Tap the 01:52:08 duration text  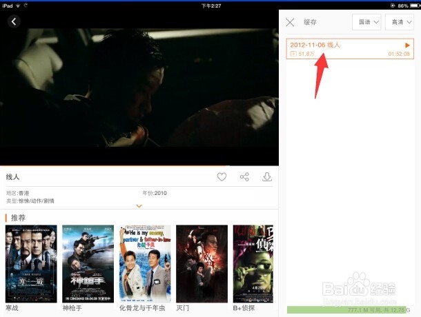coord(399,54)
